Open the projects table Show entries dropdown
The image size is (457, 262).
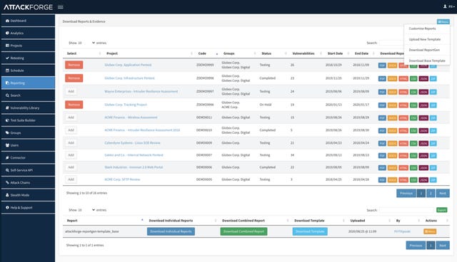coord(86,43)
